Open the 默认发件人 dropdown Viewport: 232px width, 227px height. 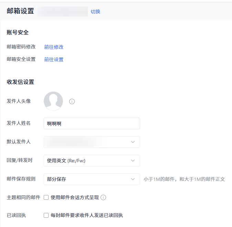coord(92,142)
